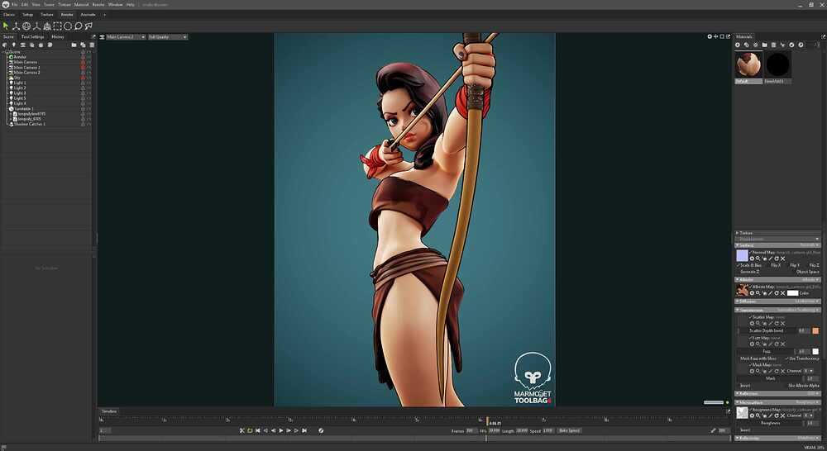Open the Microsurface model dropdown
The height and width of the screenshot is (451, 827).
[x=807, y=402]
